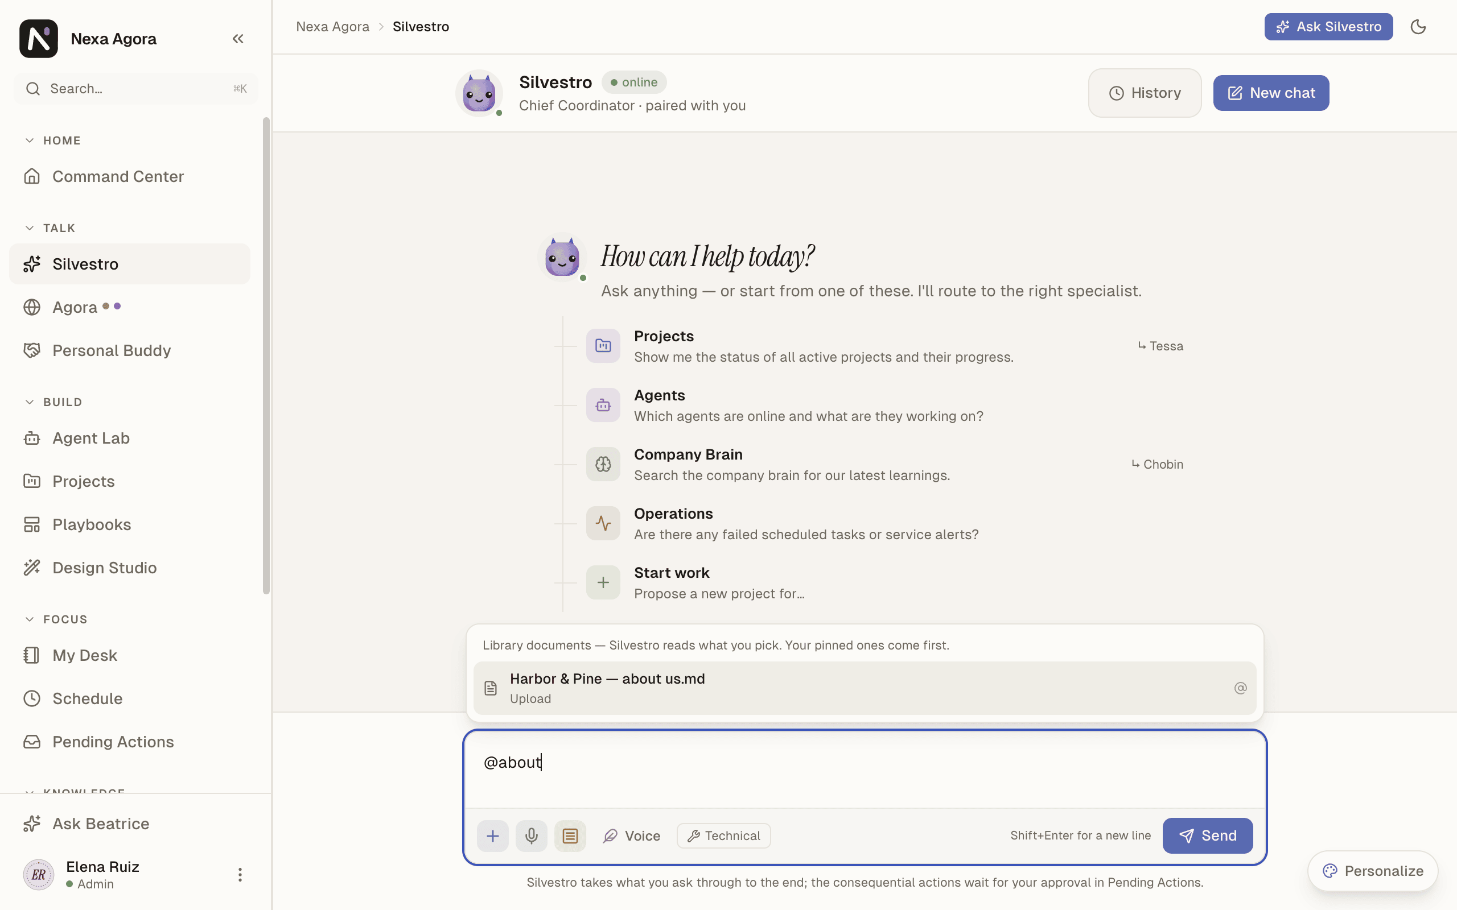Select the Operations activity icon

[603, 523]
